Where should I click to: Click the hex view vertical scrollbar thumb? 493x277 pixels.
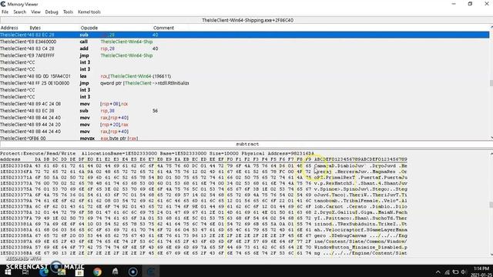tap(491, 205)
